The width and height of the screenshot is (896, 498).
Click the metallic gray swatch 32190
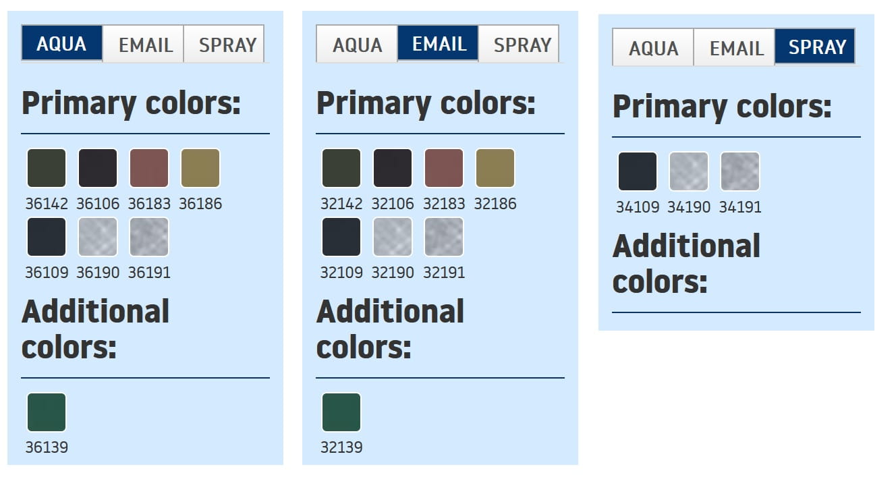(x=393, y=237)
